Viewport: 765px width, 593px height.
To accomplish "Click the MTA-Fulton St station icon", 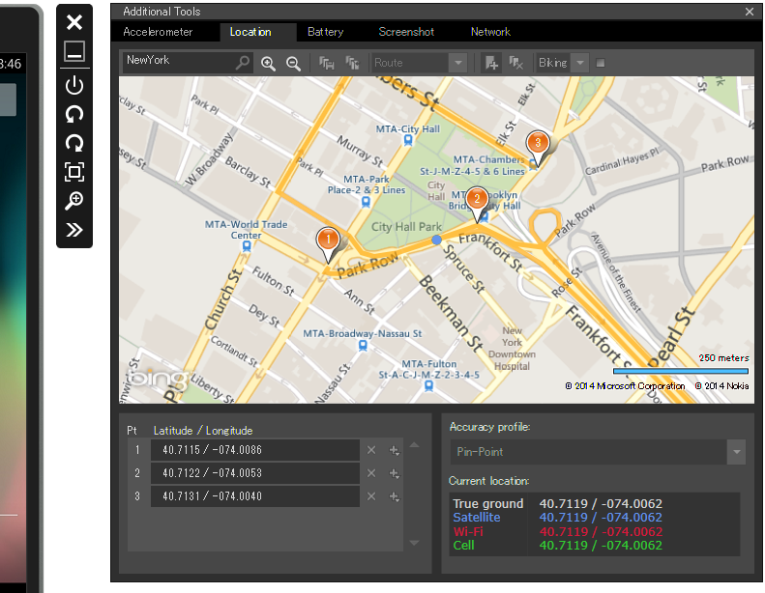I will point(428,386).
